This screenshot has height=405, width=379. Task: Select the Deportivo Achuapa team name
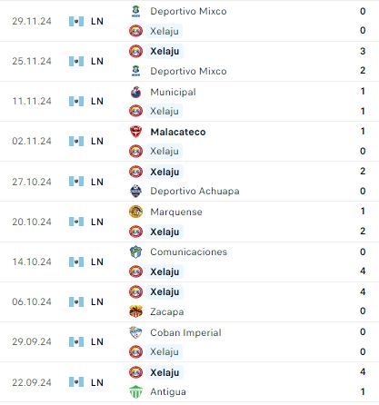pyautogui.click(x=194, y=191)
